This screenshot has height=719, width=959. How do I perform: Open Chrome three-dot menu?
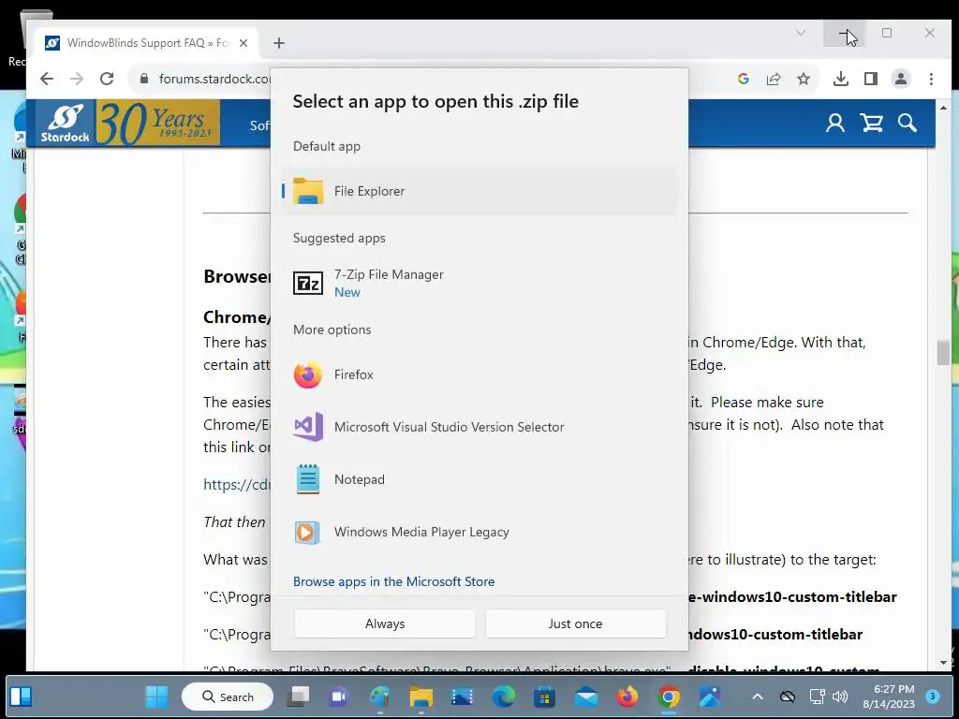click(x=931, y=79)
